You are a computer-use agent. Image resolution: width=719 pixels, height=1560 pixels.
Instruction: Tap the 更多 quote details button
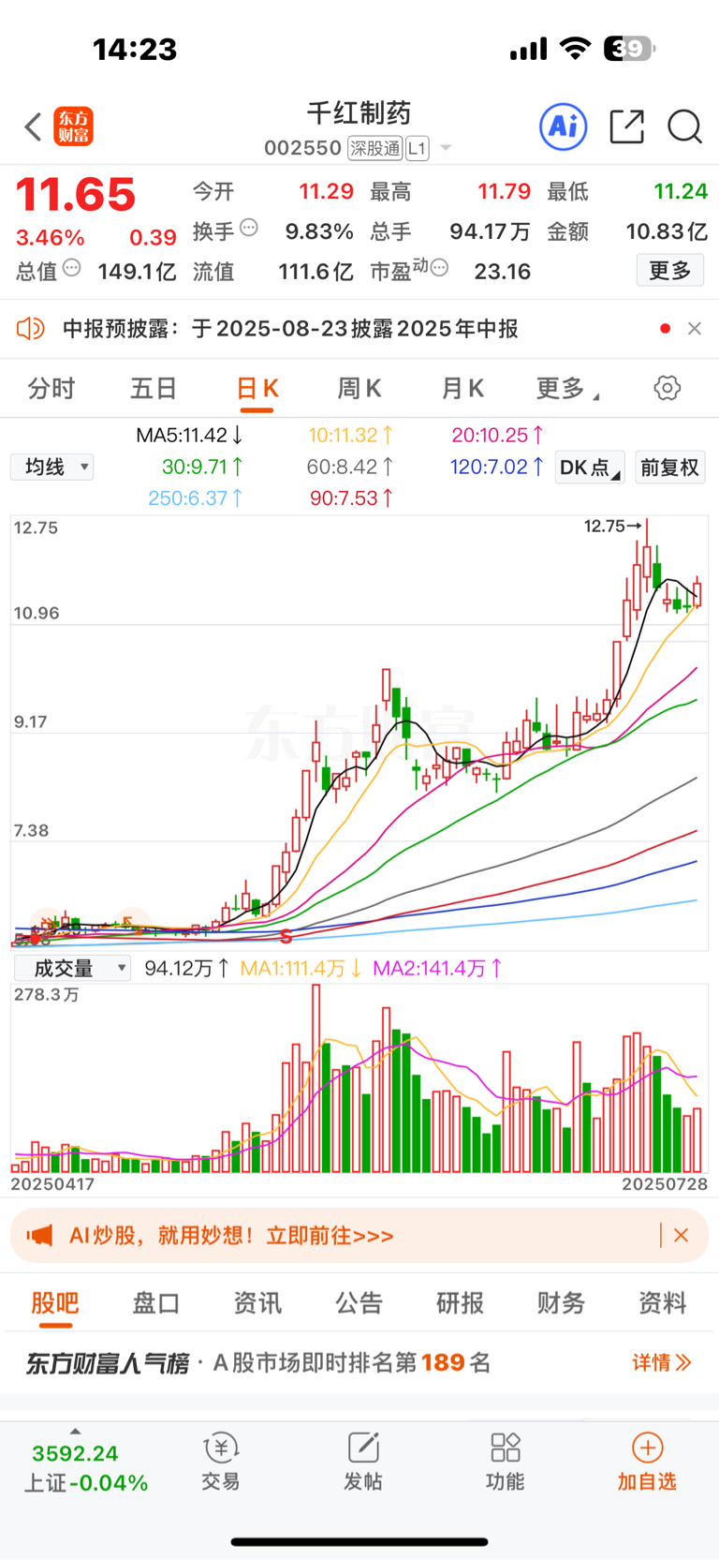coord(670,271)
